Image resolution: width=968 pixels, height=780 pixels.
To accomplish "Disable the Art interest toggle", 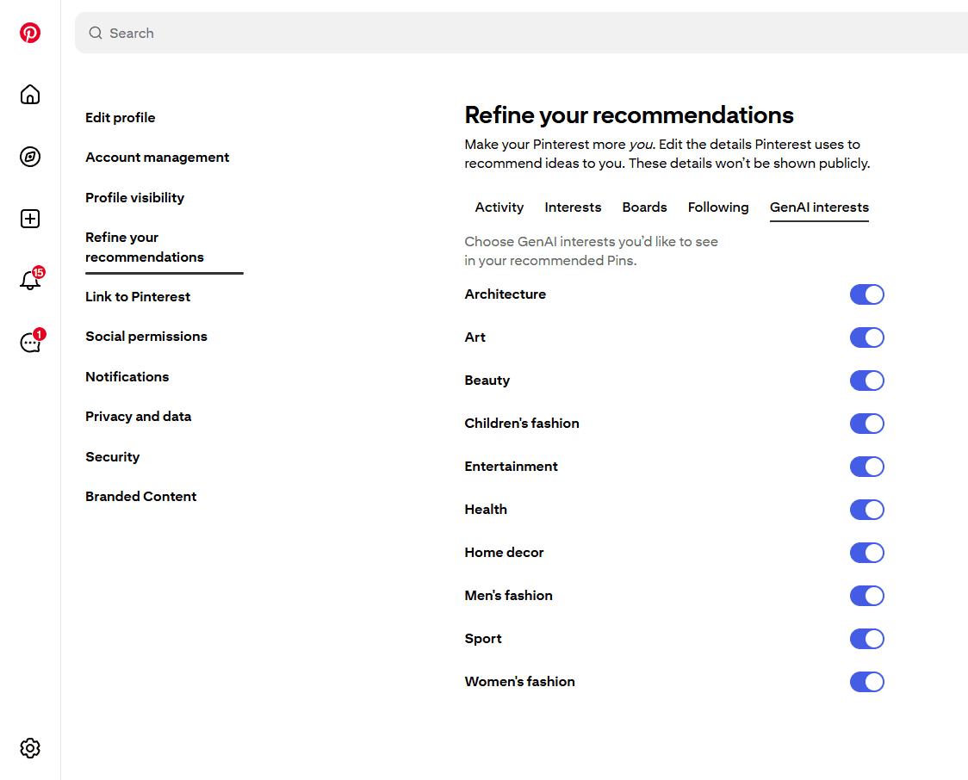I will click(x=866, y=337).
